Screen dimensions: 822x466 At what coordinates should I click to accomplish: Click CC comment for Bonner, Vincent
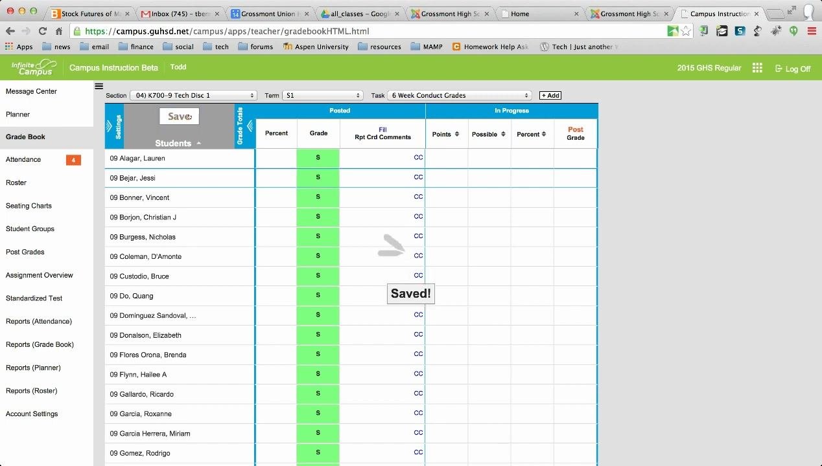click(x=418, y=197)
